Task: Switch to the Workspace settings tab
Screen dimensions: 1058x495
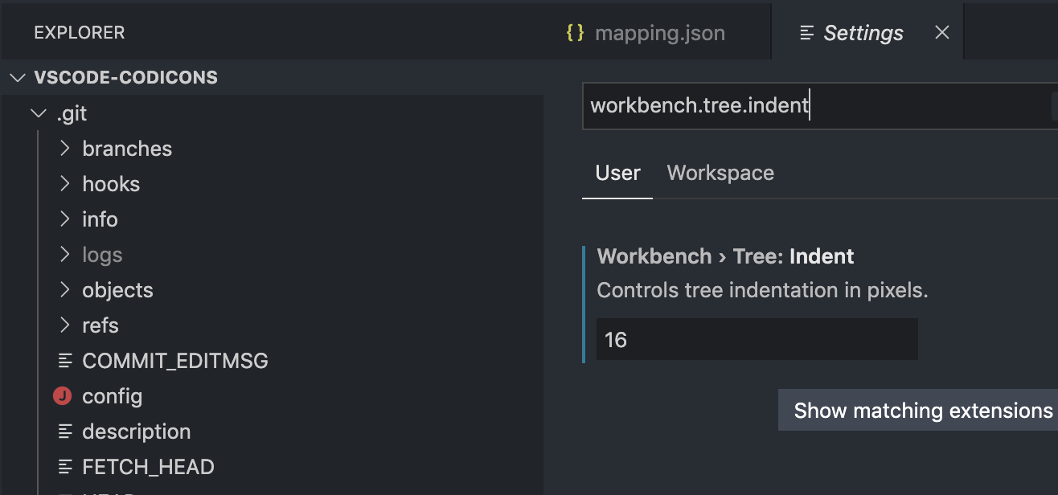Action: coord(720,172)
